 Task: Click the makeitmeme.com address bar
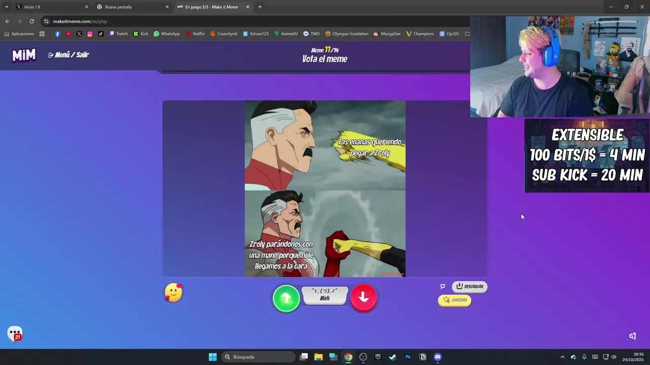254,21
